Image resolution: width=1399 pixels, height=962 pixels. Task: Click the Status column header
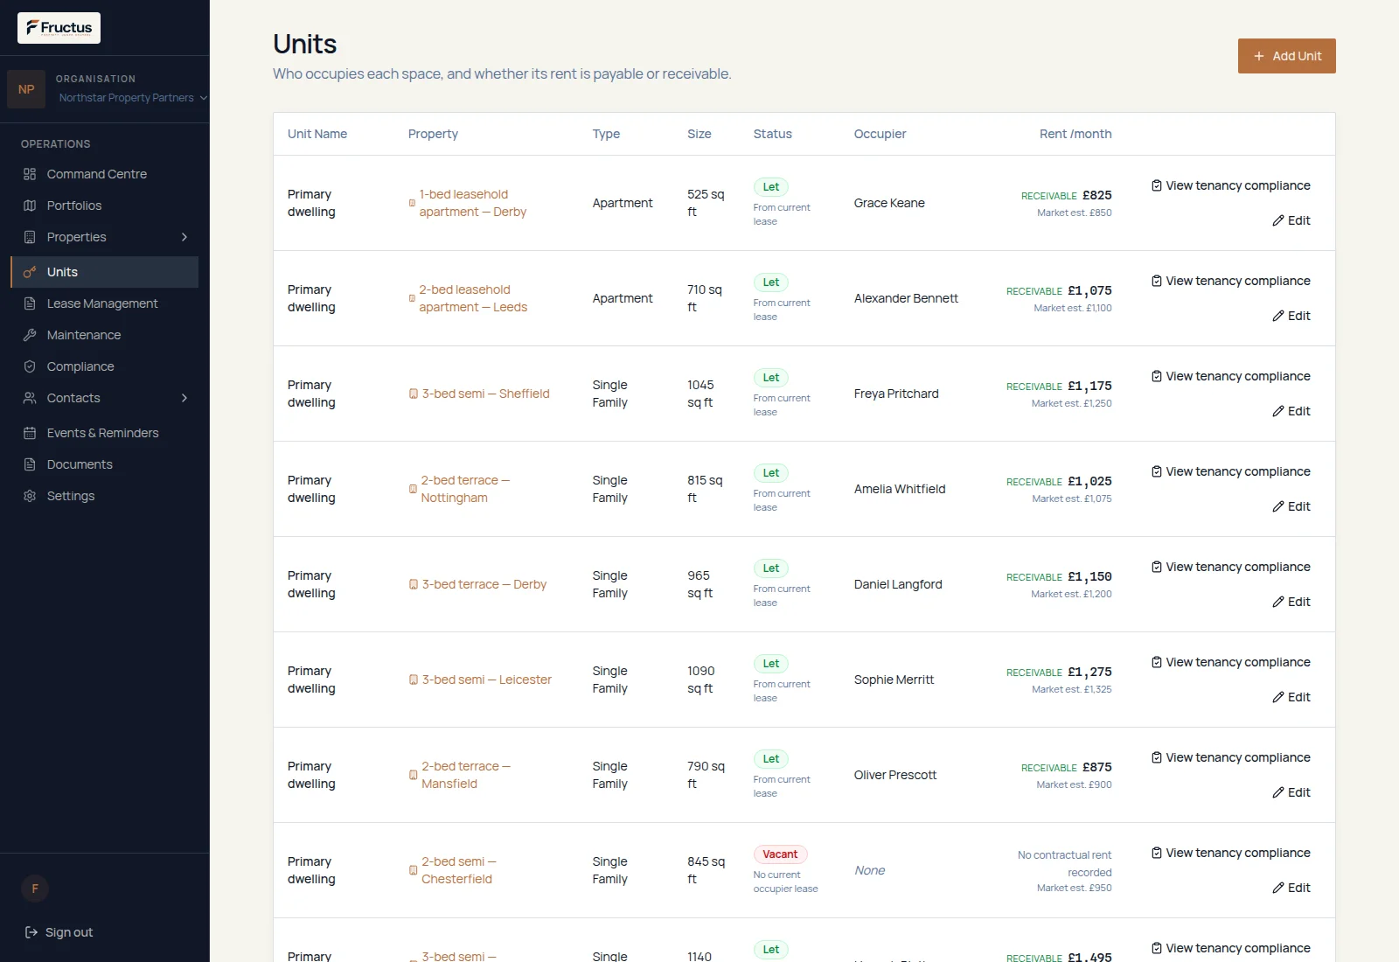(x=773, y=134)
